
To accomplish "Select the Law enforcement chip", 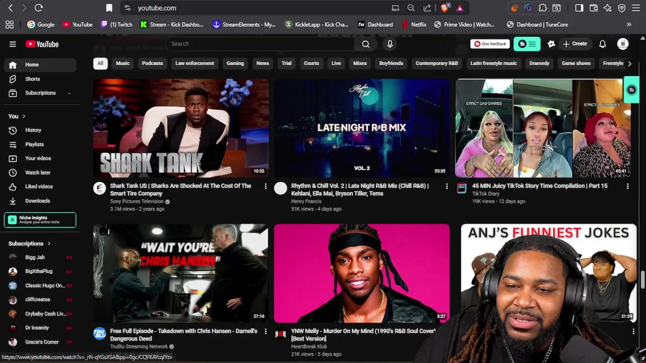I will 195,64.
